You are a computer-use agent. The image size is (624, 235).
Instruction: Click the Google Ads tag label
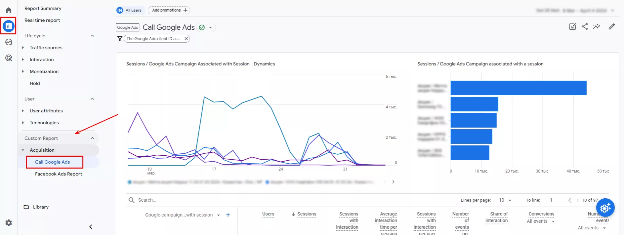tap(127, 27)
